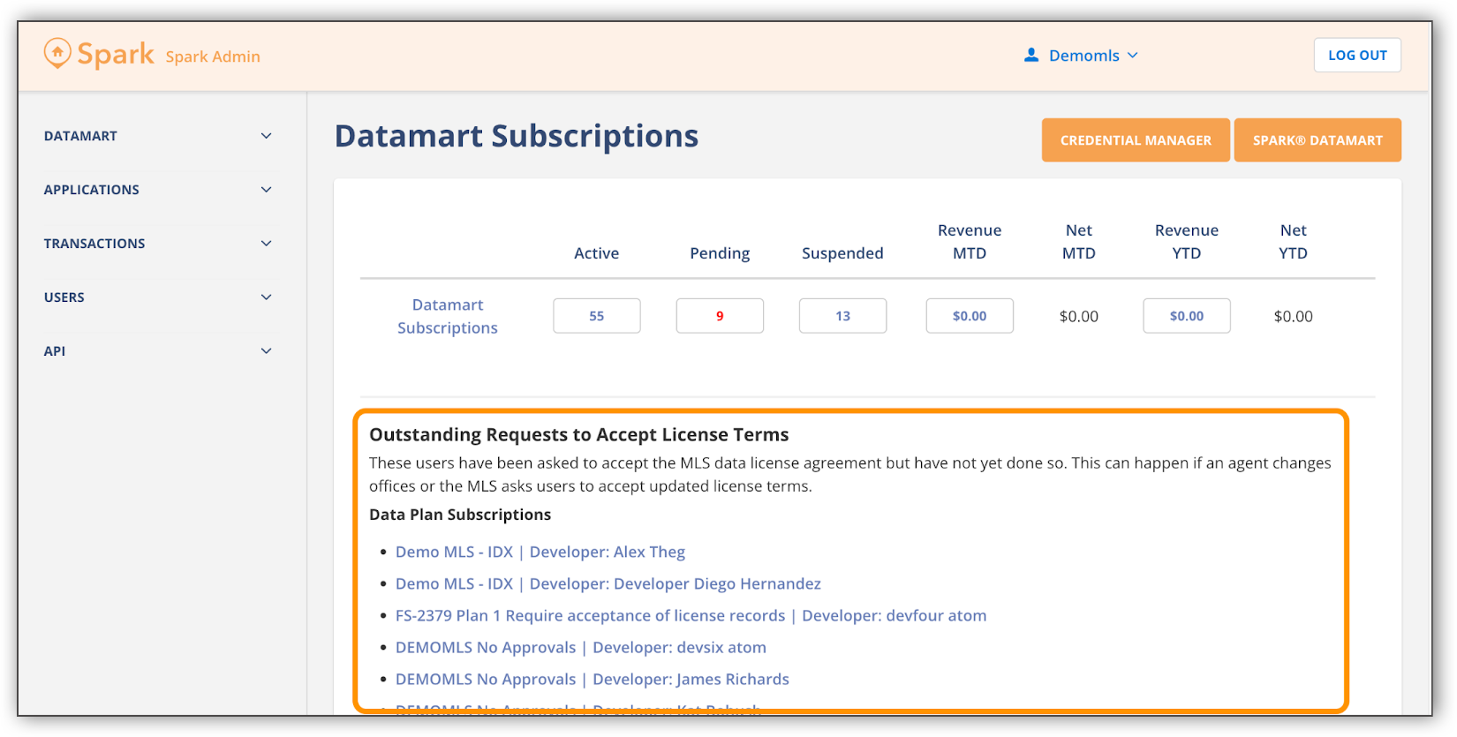Click the LOG OUT button
The image size is (1457, 737).
click(1357, 55)
